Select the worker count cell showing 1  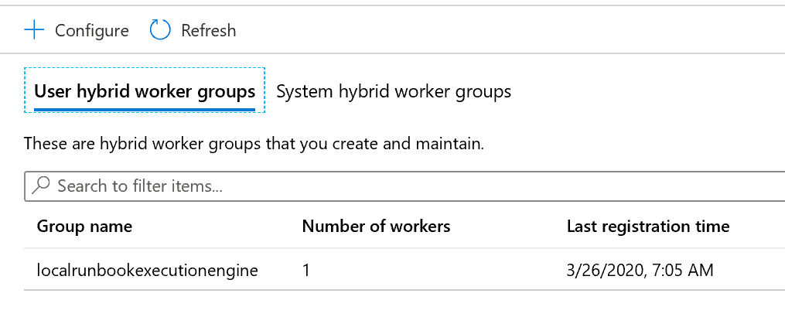[307, 270]
